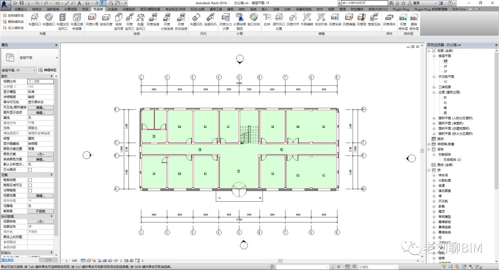Switch to the 给排水 ribbon tab
499x270 pixels.
tap(37, 9)
